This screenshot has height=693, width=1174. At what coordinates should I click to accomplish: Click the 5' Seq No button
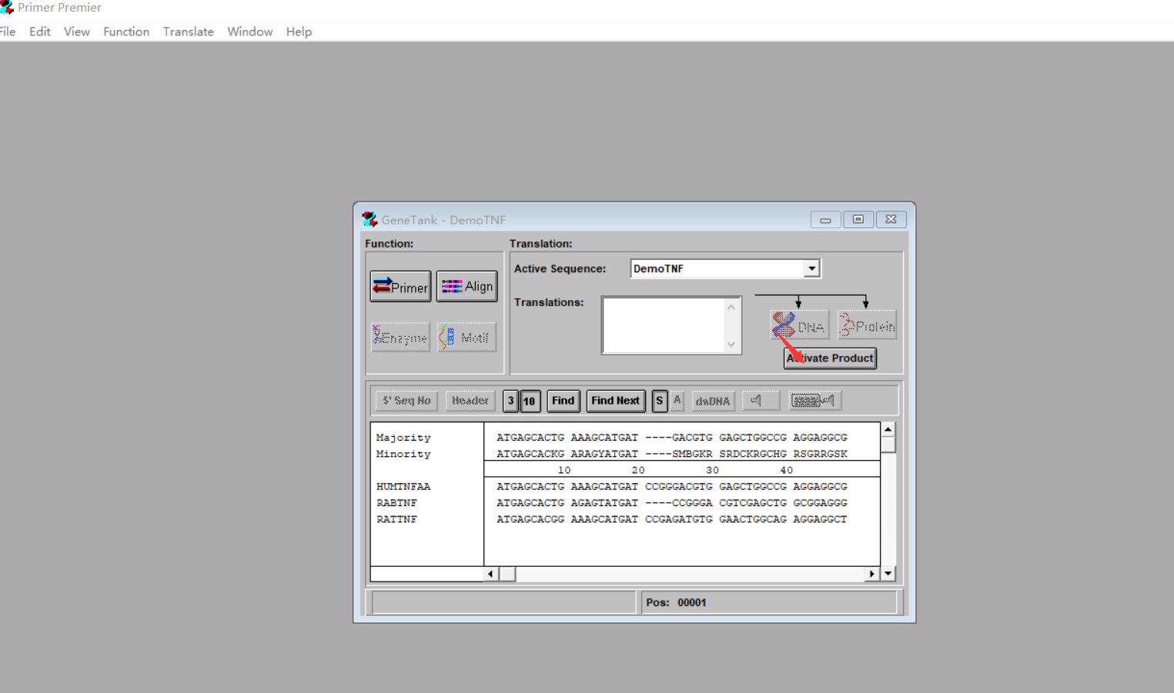[x=407, y=401]
